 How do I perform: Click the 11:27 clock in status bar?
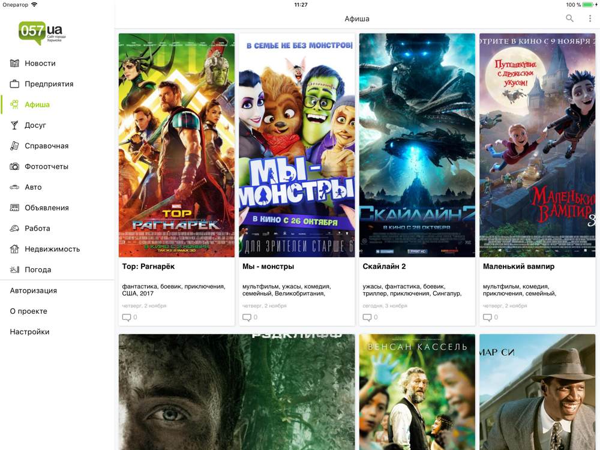301,5
